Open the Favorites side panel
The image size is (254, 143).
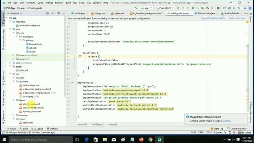point(3,117)
